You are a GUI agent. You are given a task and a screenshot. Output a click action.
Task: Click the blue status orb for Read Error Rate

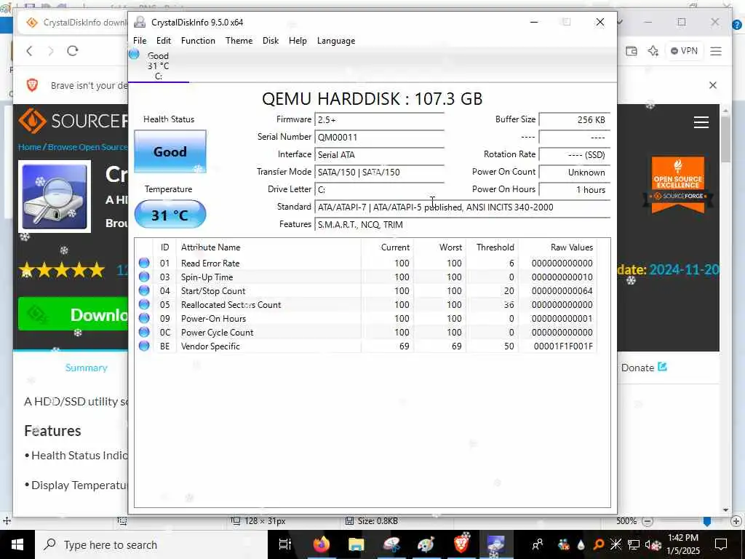point(144,263)
